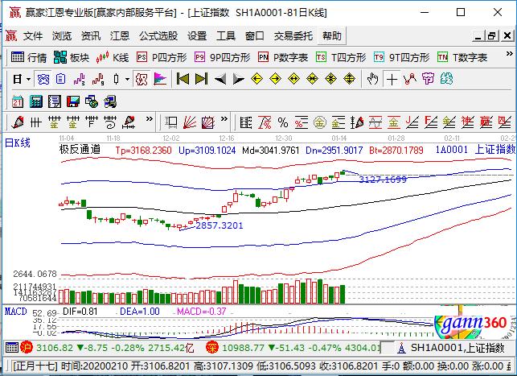Open the 设置 menu
517x376 pixels.
pyautogui.click(x=197, y=35)
